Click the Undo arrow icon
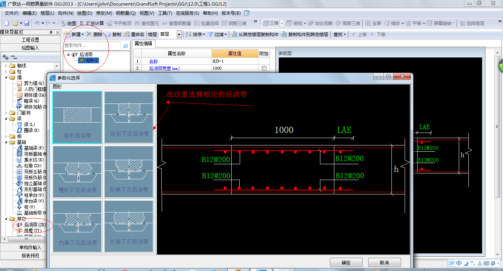Viewport: 503px width, 271px height. click(37, 23)
